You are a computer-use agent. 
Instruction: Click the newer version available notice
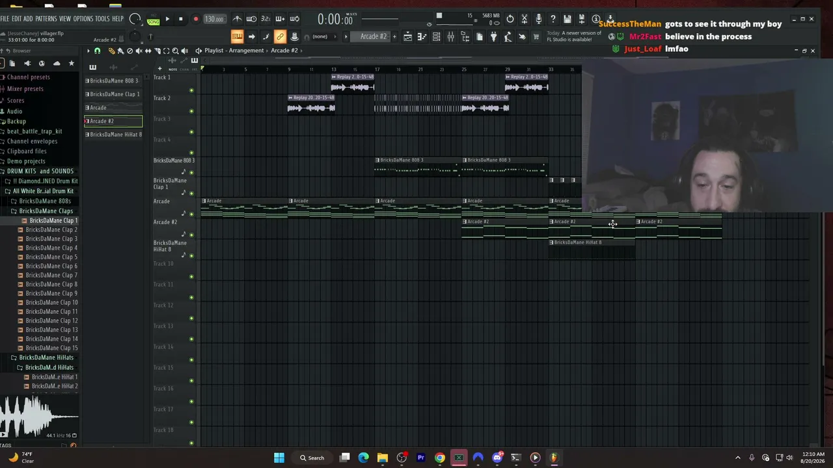pyautogui.click(x=574, y=36)
